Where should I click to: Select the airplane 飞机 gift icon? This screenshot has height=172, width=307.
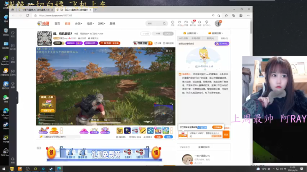[135, 130]
